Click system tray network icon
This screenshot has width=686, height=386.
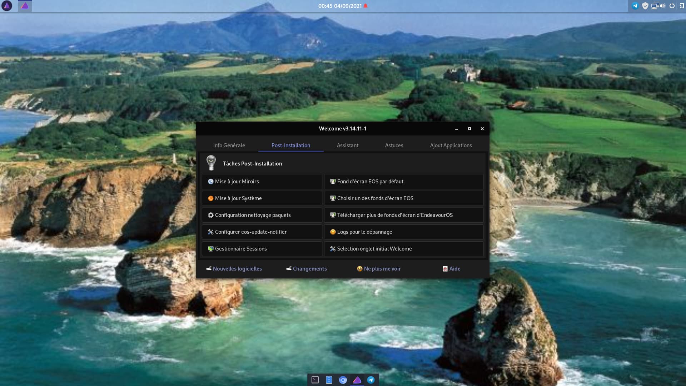pyautogui.click(x=655, y=6)
